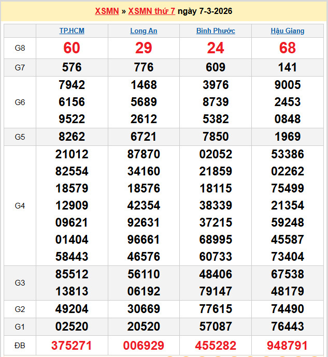Viewport: 328px width, 357px height.
Task: Click the G8 row label
Action: click(x=20, y=48)
